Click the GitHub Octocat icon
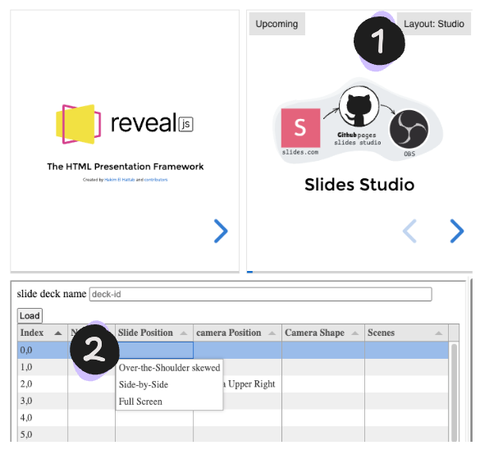This screenshot has width=480, height=450. [359, 106]
